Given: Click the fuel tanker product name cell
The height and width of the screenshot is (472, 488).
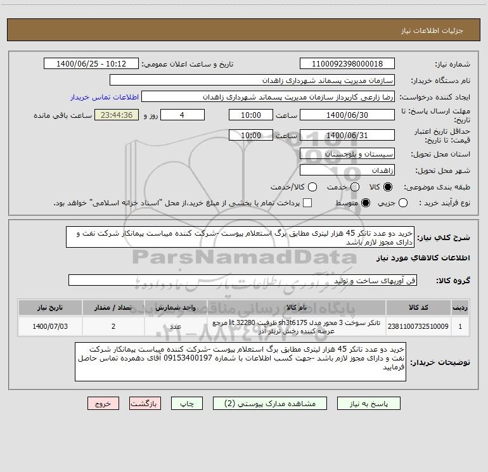Looking at the screenshot, I should coord(297,326).
